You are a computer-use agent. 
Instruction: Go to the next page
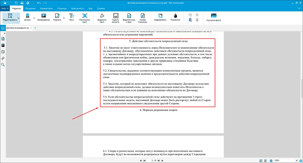pyautogui.click(x=162, y=160)
